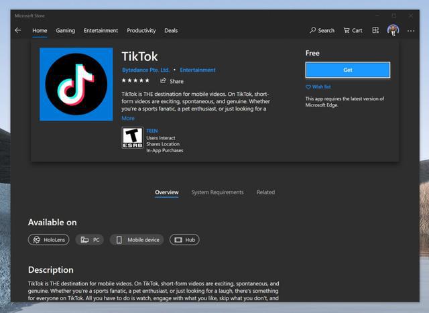Click the Free price label
The height and width of the screenshot is (313, 429).
[312, 53]
